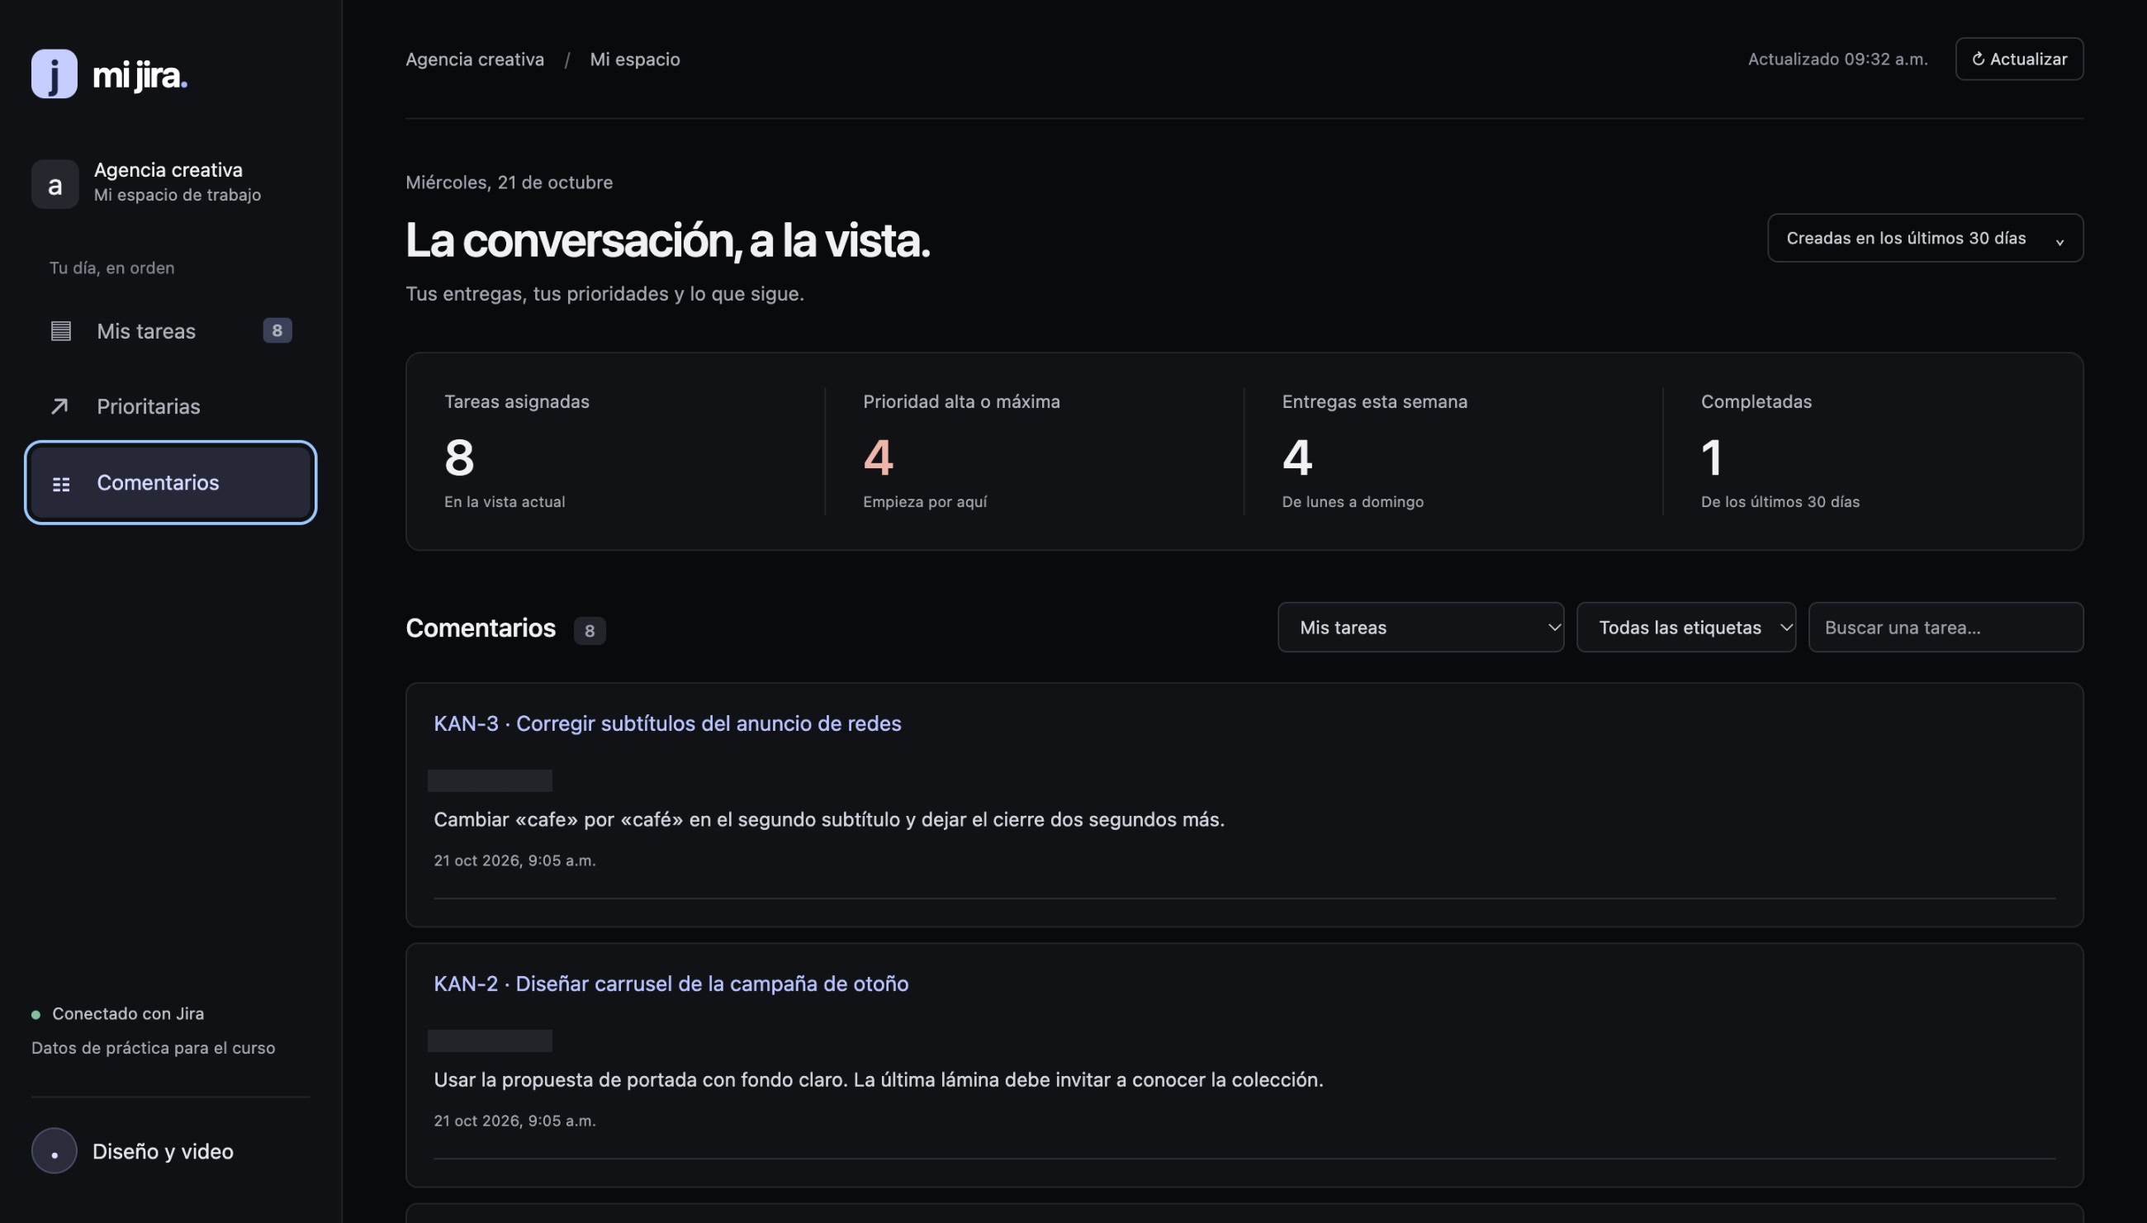The image size is (2147, 1223).
Task: Click the Prioritarias arrow icon
Action: pyautogui.click(x=59, y=406)
